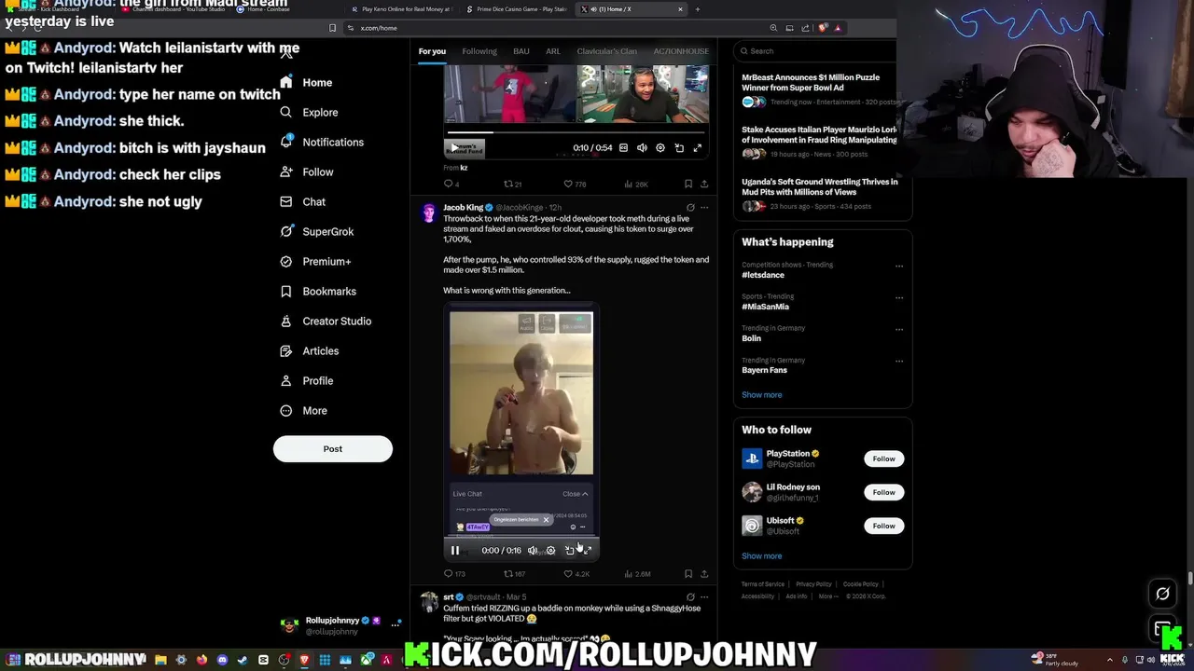
Task: Click the Chat envelope icon
Action: [286, 201]
